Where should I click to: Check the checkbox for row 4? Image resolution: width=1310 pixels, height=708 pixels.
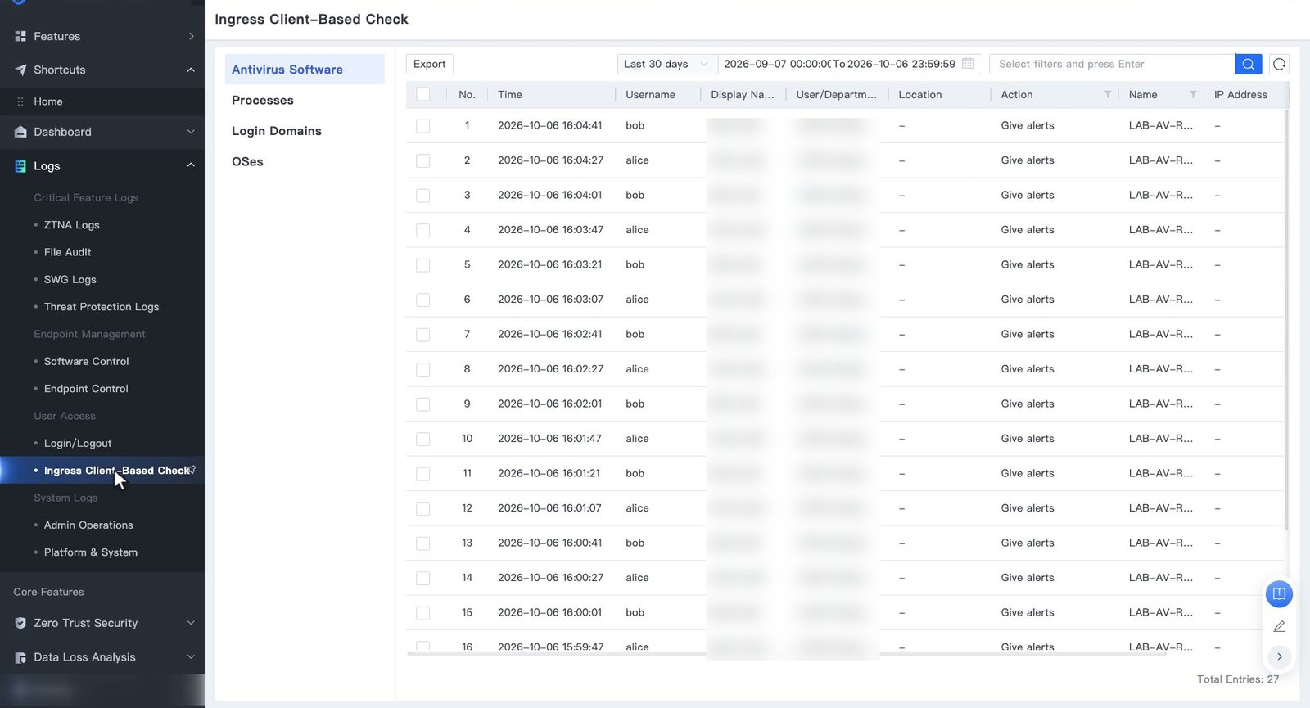423,231
